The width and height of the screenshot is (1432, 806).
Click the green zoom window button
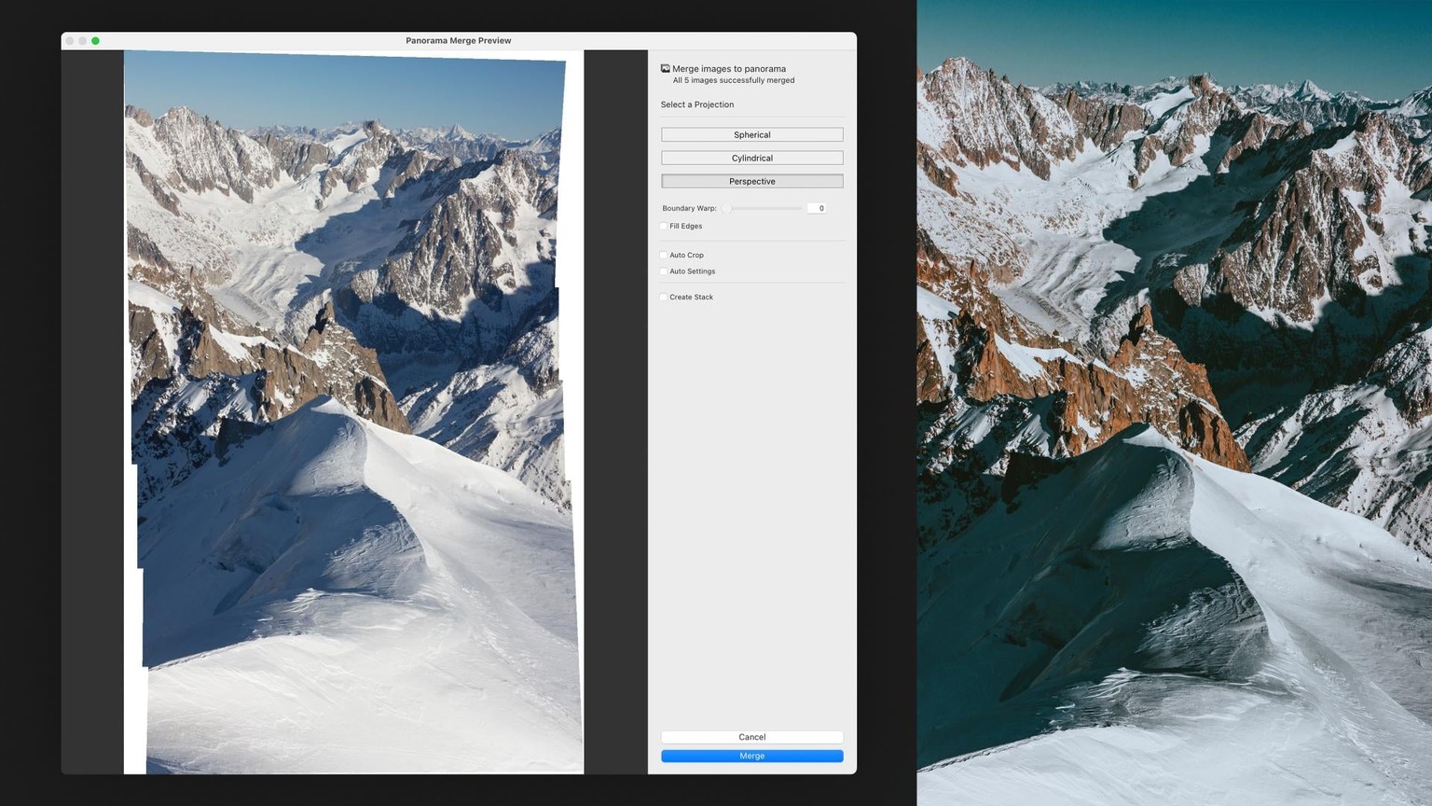[x=95, y=40]
